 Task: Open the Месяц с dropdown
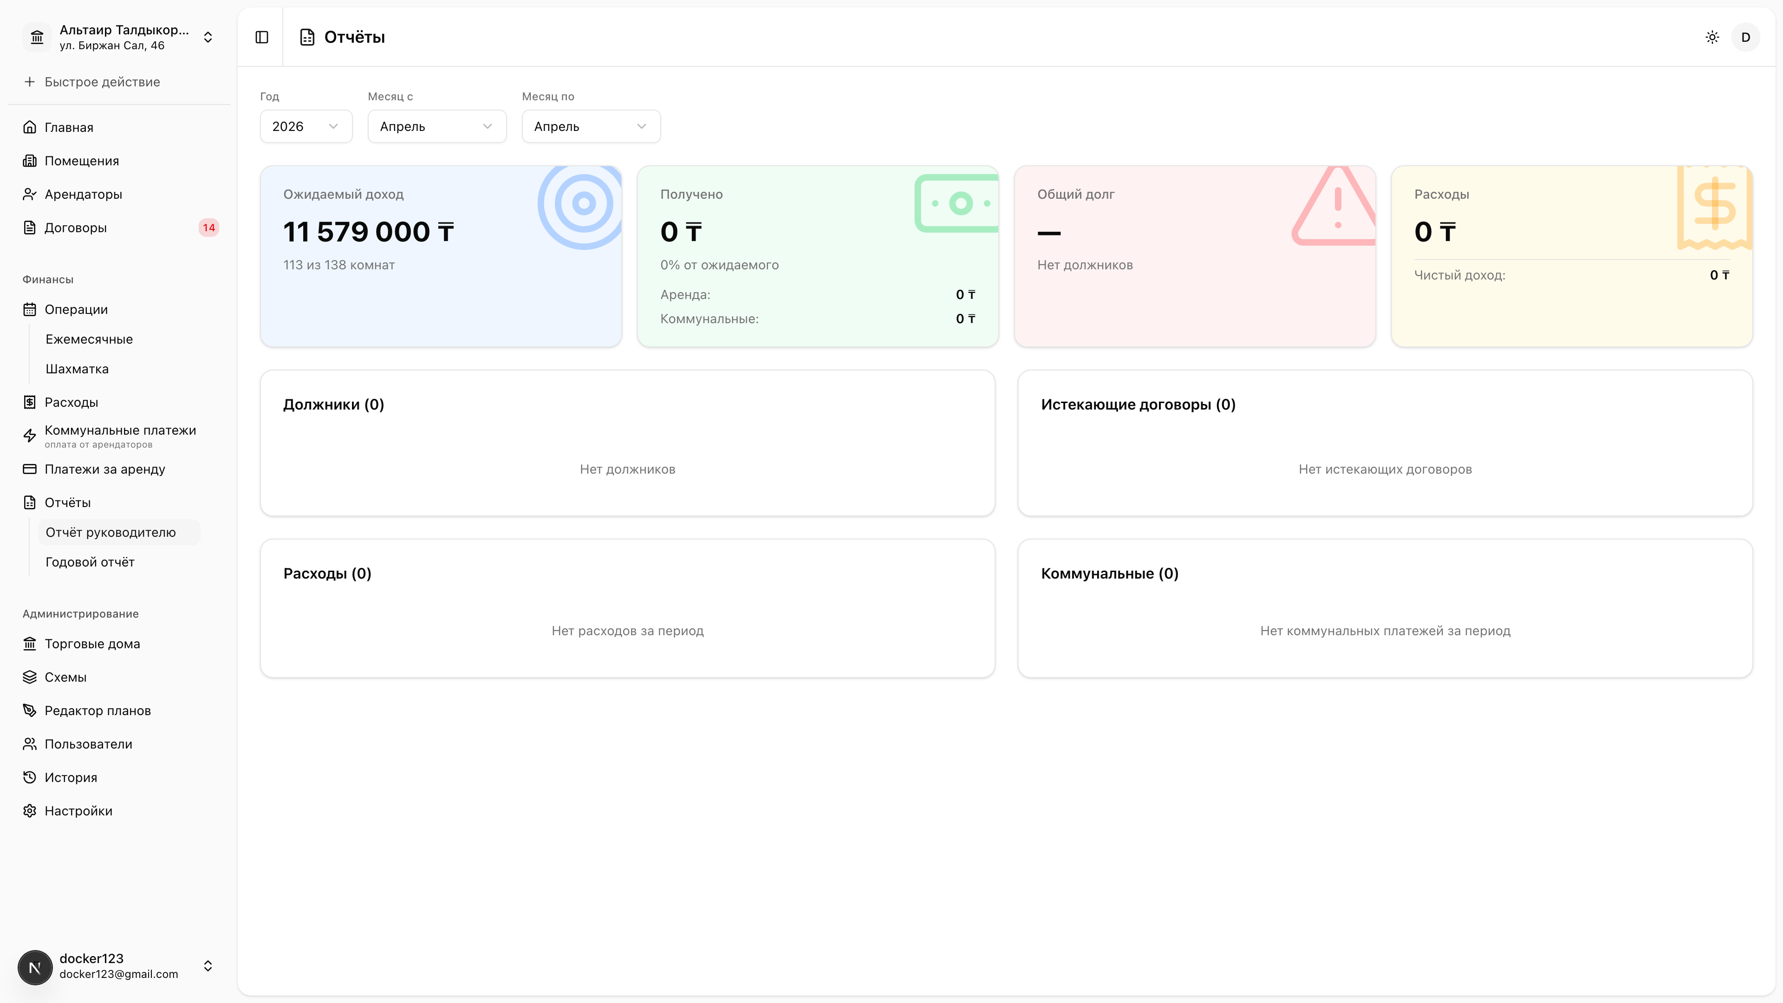437,127
